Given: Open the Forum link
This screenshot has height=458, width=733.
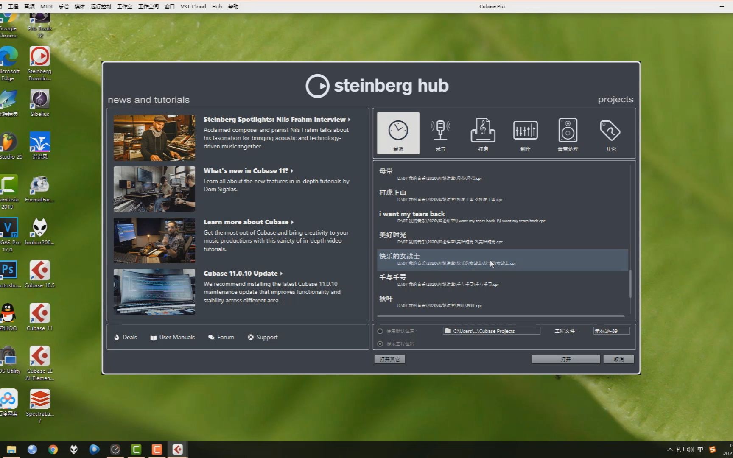Looking at the screenshot, I should (x=221, y=337).
